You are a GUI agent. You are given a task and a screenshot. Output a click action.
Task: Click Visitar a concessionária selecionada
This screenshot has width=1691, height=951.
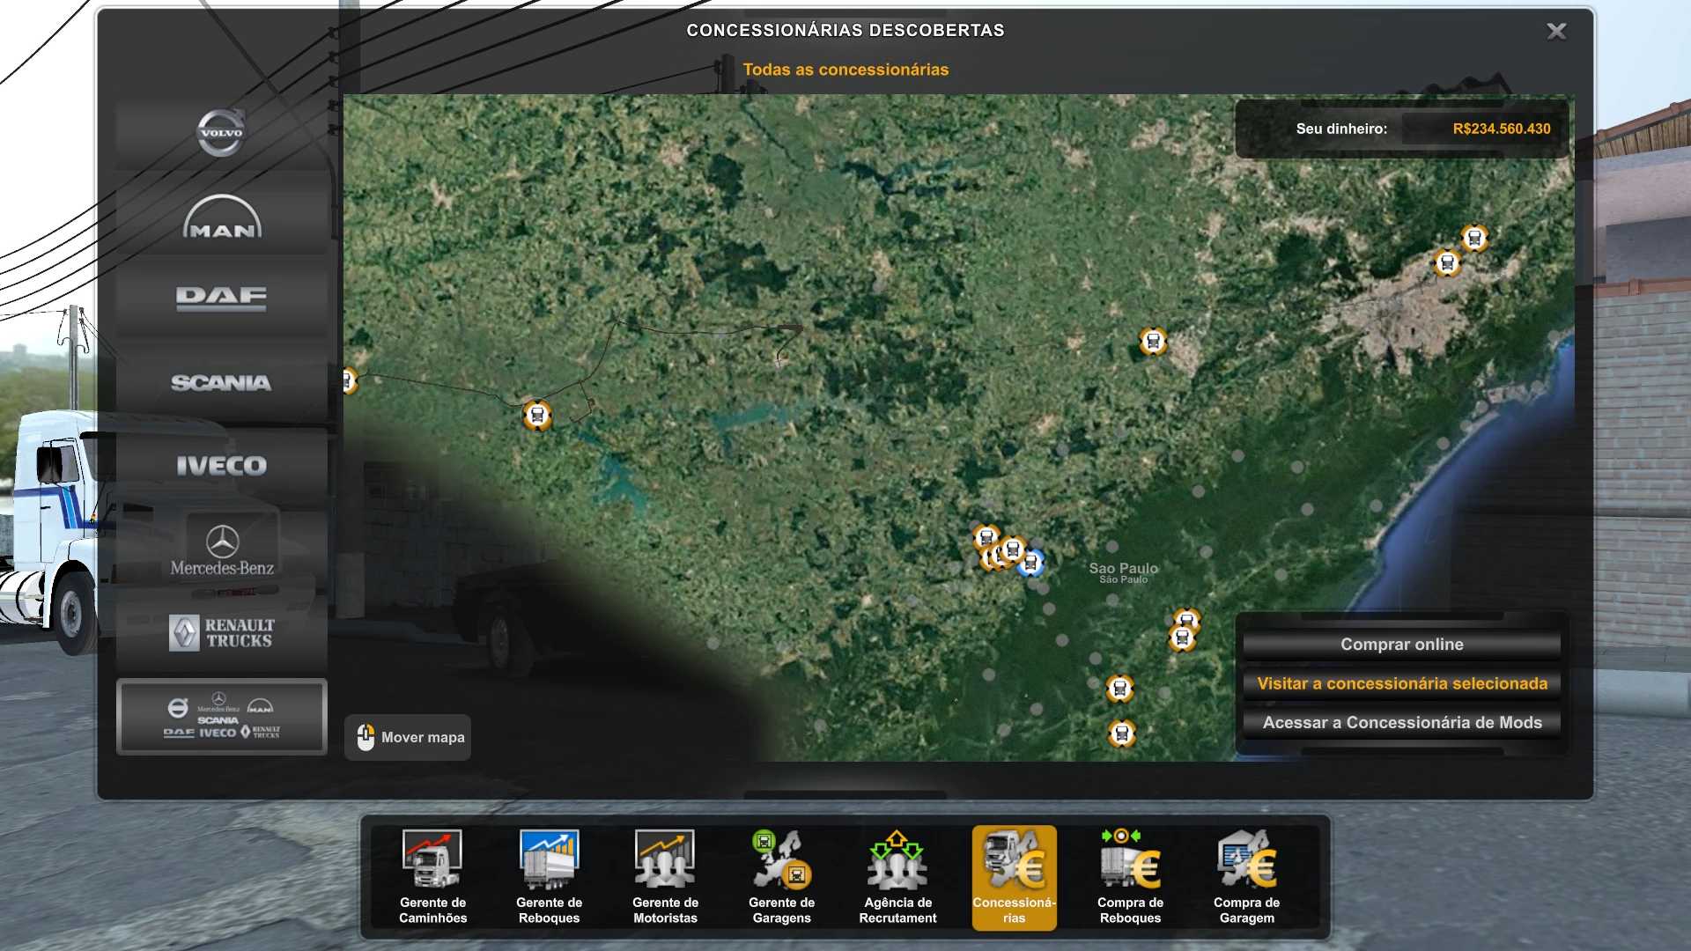click(x=1401, y=683)
